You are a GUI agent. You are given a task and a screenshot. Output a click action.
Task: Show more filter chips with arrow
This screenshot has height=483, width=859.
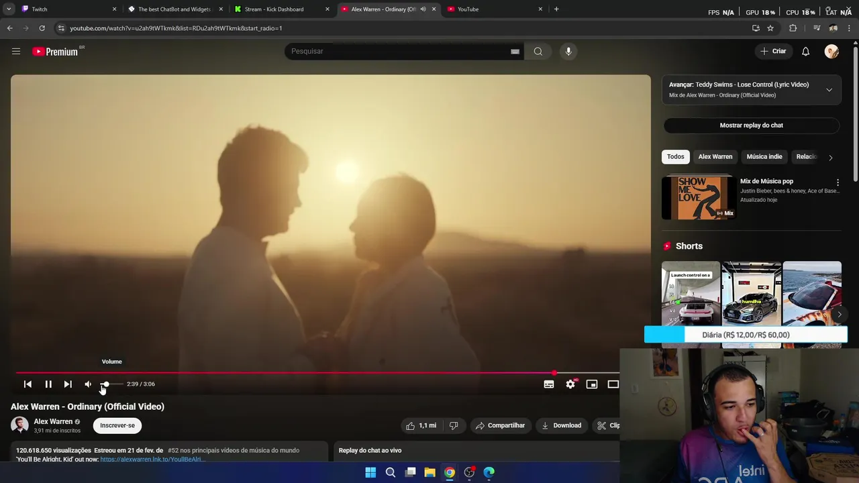(830, 158)
